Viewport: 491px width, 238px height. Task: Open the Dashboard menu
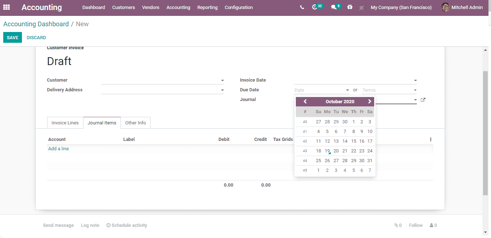coord(93,7)
